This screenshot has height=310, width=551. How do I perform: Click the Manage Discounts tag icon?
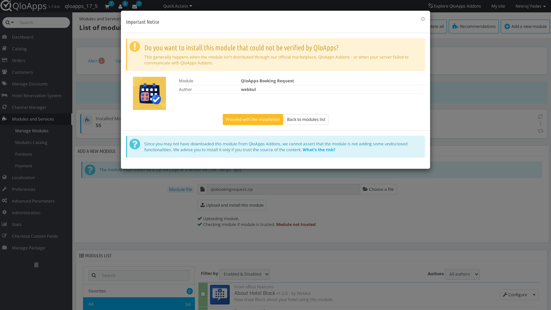pos(5,84)
